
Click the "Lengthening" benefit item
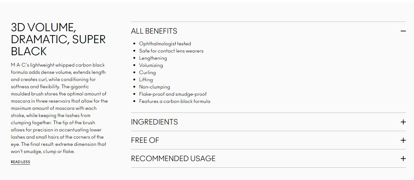pos(153,58)
